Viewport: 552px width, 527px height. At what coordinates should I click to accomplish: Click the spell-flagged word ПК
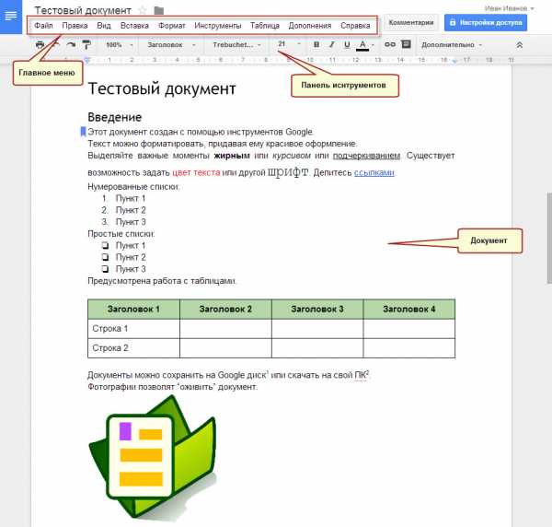[x=360, y=375]
